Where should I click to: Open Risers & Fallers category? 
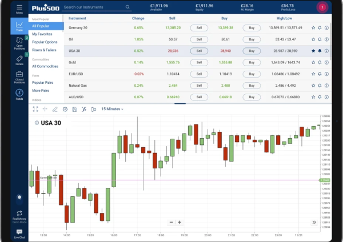pyautogui.click(x=44, y=50)
